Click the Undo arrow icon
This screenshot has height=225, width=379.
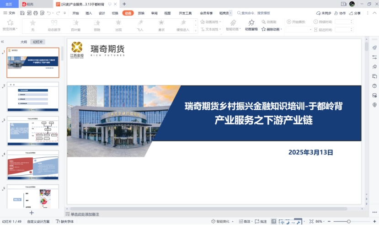(49, 13)
